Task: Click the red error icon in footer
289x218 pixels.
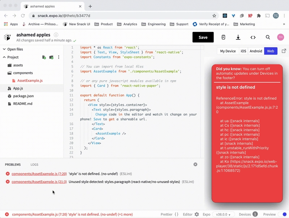Action: click(x=7, y=214)
